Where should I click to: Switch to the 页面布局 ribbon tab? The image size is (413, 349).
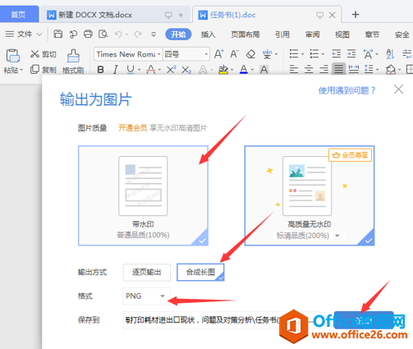pos(246,34)
